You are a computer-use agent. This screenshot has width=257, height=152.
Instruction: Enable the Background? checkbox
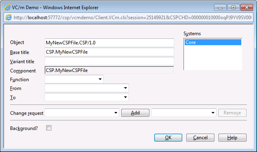[x=49, y=128]
